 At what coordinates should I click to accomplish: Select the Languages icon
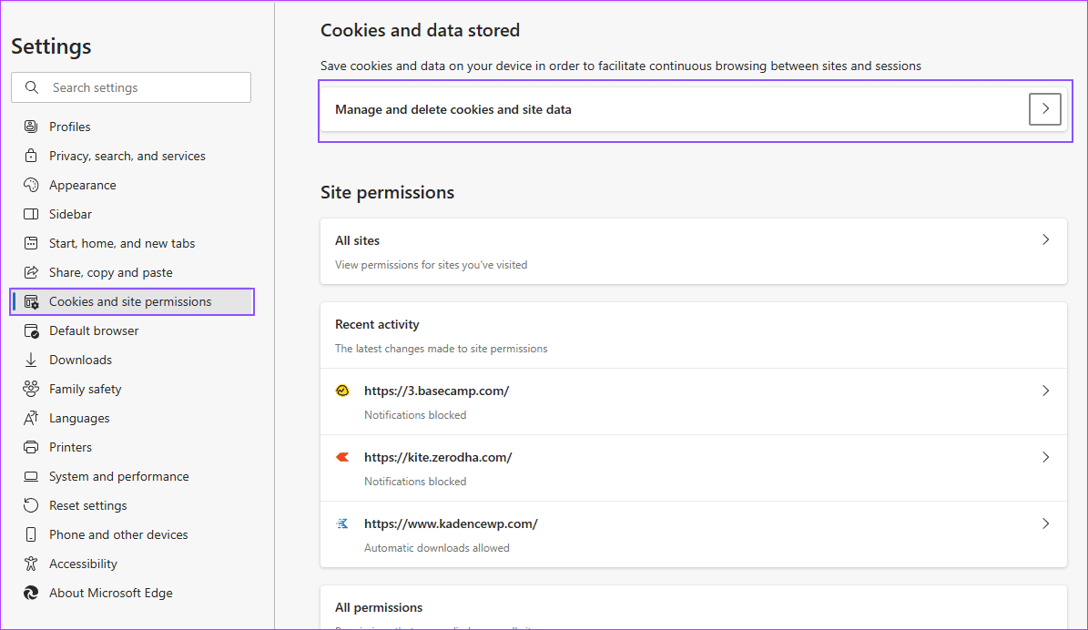click(30, 418)
